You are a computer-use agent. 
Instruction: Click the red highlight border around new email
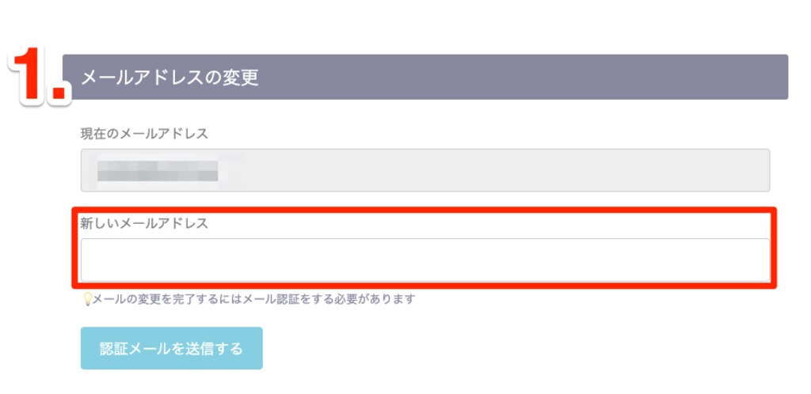tap(425, 210)
